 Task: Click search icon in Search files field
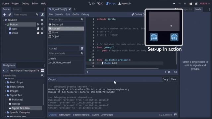42,76
